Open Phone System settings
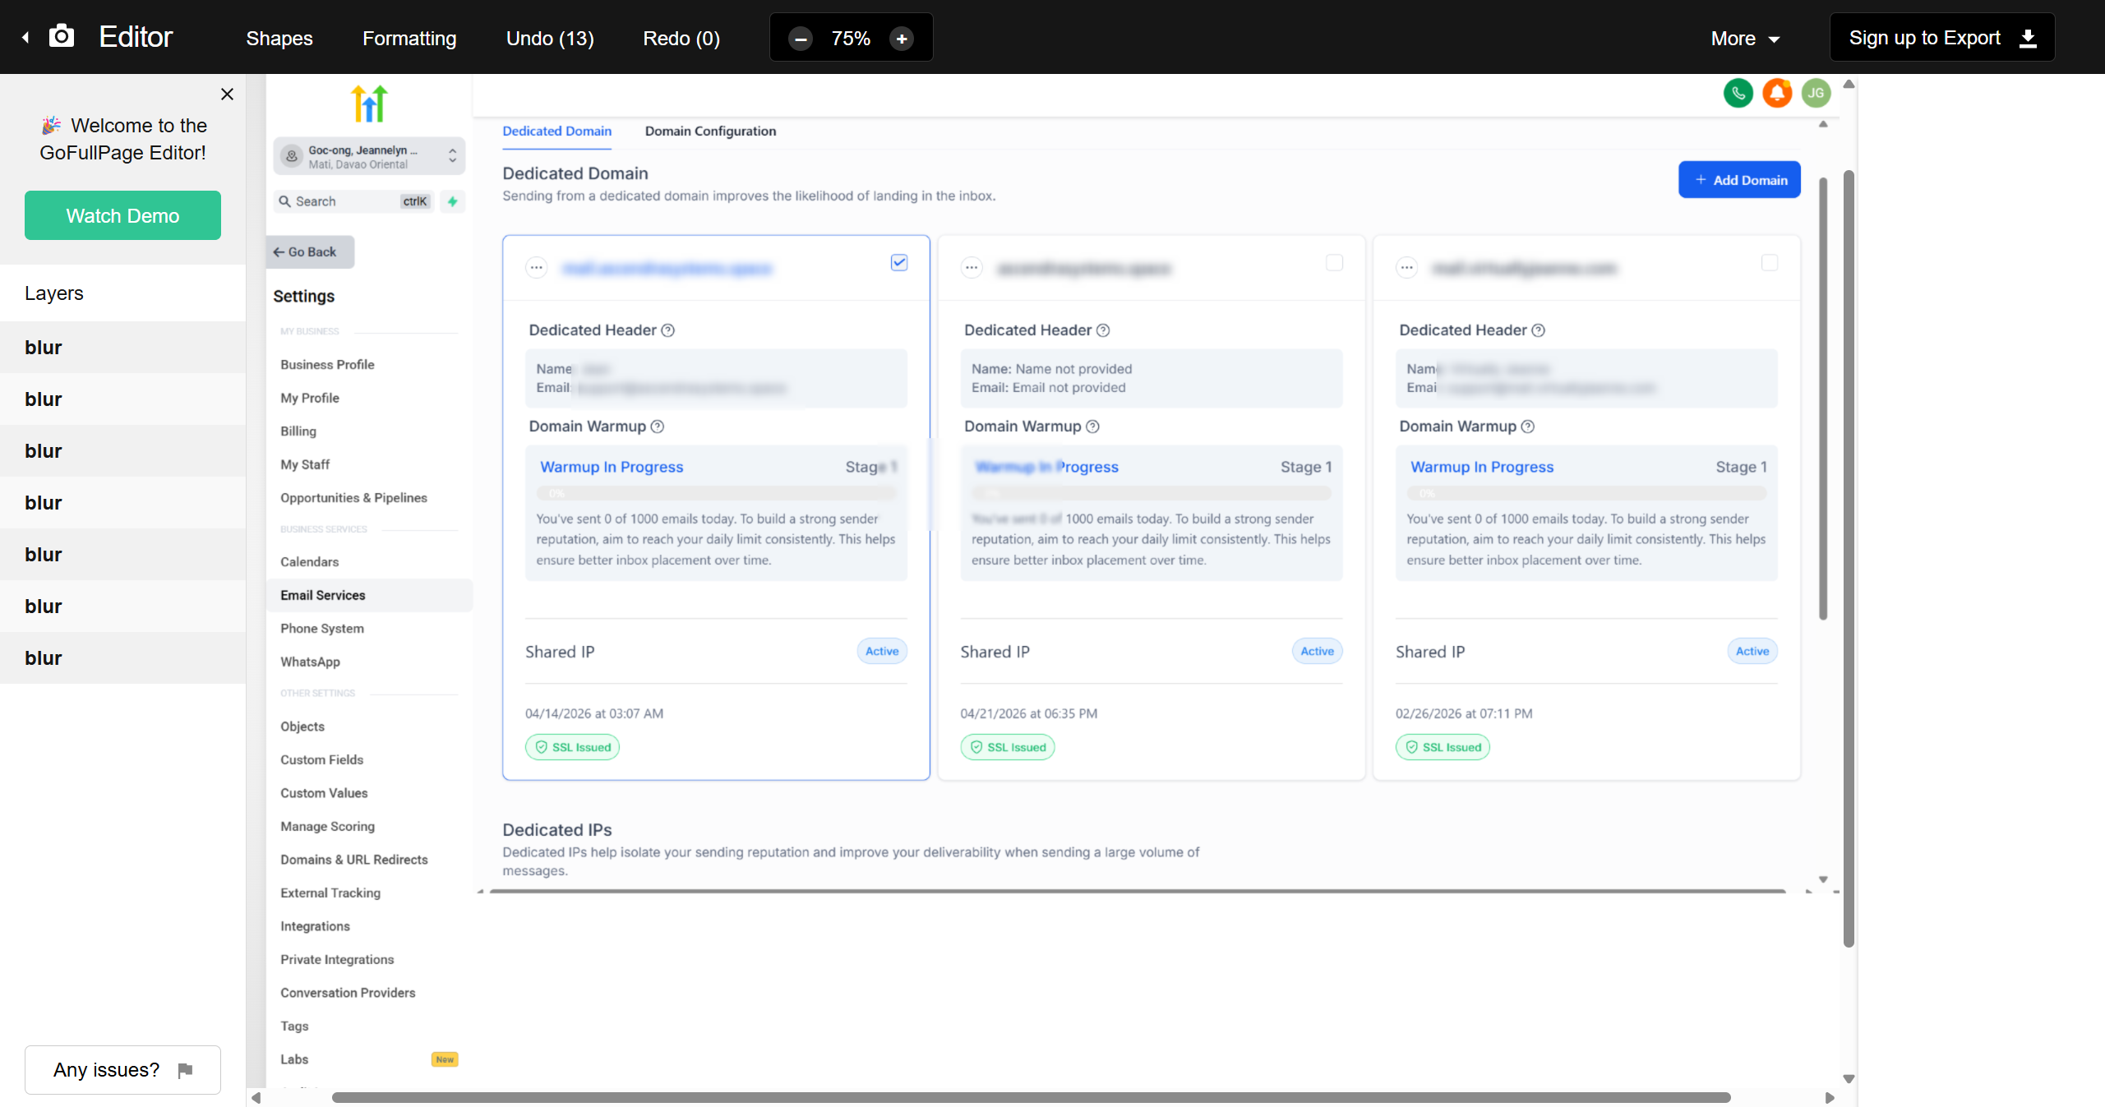Screen dimensions: 2105x1107 tap(322, 629)
